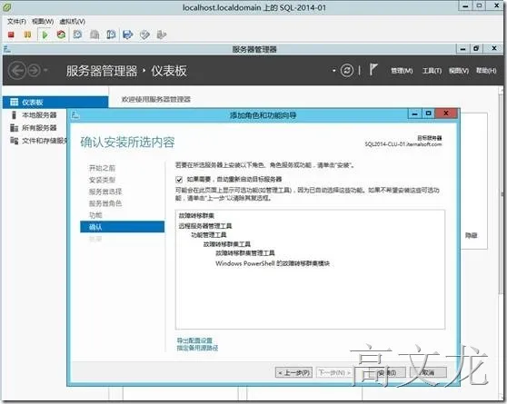The height and width of the screenshot is (404, 507).
Task: Click the reset VM toolbar icon
Action: [61, 34]
